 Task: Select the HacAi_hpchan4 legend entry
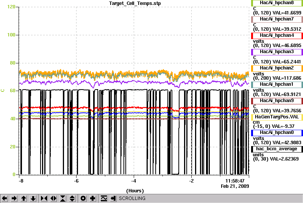pos(277,36)
